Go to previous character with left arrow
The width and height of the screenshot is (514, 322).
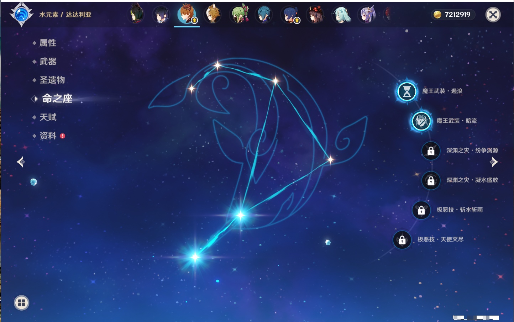point(21,162)
